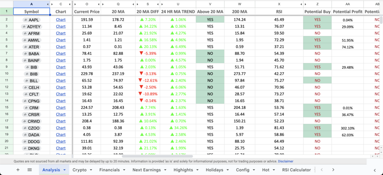Screen dimensions: 383x175
Task: Select column W header
Action: 240,4
